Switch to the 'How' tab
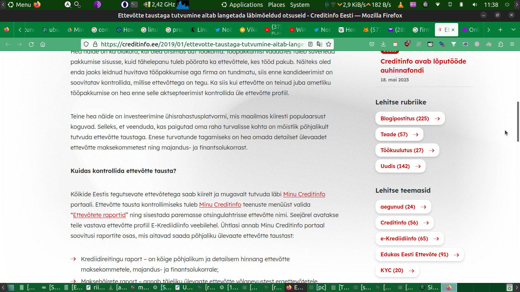Screen dimensions: 520x292 (125, 30)
